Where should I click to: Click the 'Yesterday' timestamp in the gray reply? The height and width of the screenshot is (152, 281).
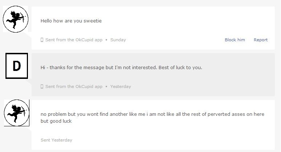coord(121,86)
